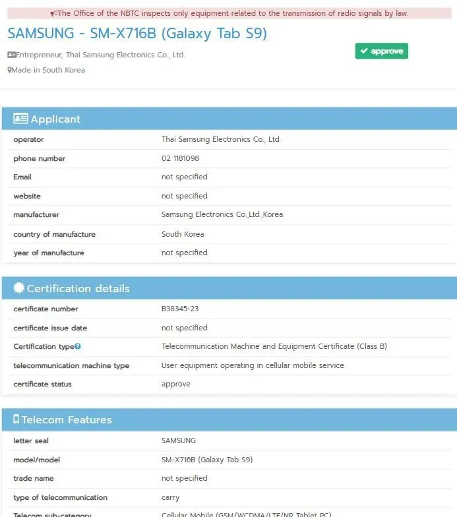The height and width of the screenshot is (517, 457).
Task: Click the Certification details badge icon
Action: (19, 288)
